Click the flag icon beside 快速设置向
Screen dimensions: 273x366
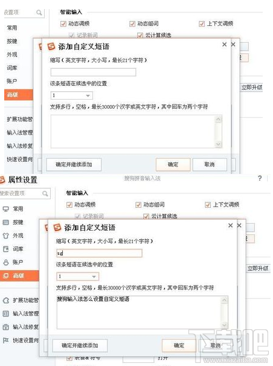point(6,340)
